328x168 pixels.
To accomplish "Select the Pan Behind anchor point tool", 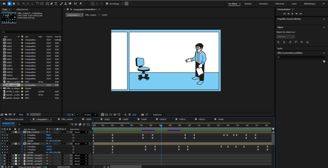I will (x=42, y=4).
